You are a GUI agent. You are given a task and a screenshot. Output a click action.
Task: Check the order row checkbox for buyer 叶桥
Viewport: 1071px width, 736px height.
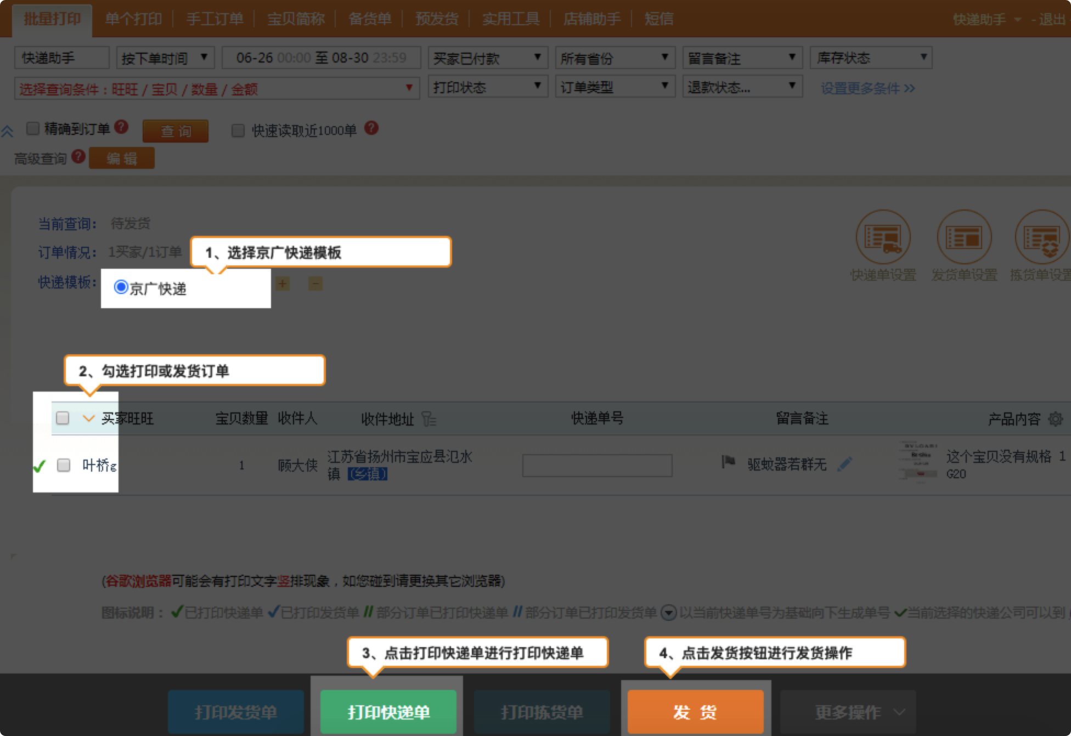64,465
